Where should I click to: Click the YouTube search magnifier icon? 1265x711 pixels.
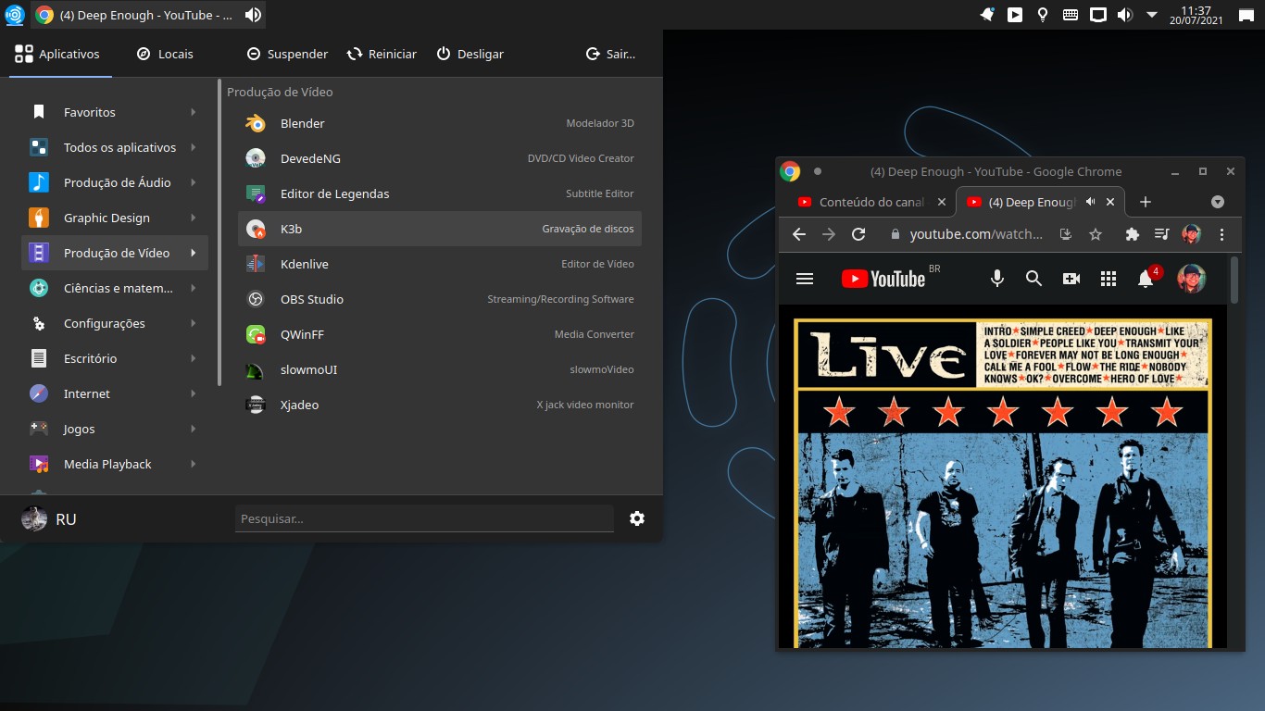coord(1034,279)
